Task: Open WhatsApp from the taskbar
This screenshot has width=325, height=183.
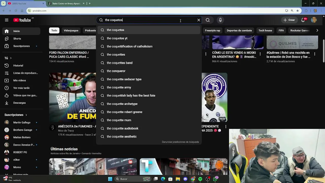Action: [x=215, y=179]
